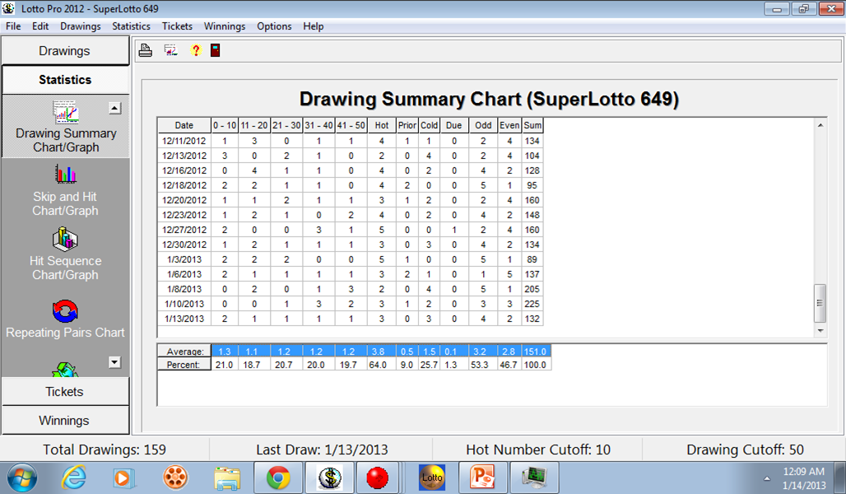This screenshot has width=846, height=494.
Task: Open the Statistics menu
Action: click(131, 26)
